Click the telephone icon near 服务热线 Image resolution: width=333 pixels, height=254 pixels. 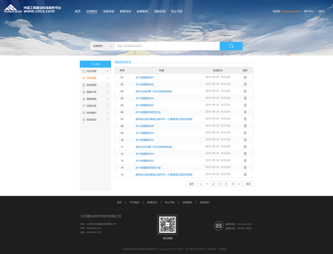tap(219, 226)
